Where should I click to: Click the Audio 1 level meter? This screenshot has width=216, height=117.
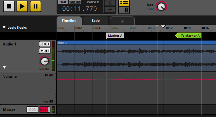tap(53, 56)
